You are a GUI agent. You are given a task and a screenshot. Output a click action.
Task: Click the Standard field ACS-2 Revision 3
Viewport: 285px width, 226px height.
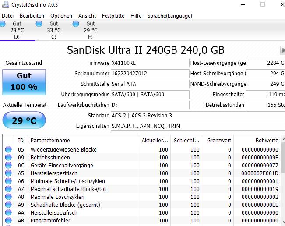click(x=198, y=116)
